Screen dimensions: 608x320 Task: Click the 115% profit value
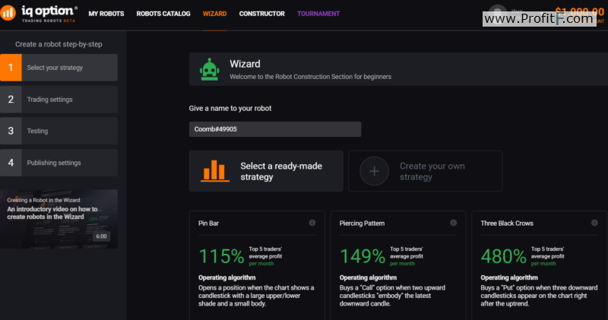coord(221,256)
